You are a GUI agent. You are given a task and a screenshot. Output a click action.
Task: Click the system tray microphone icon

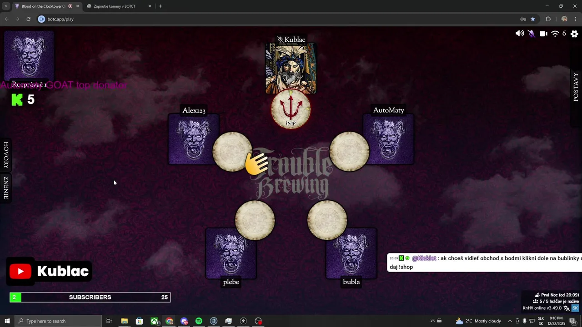tap(525, 321)
